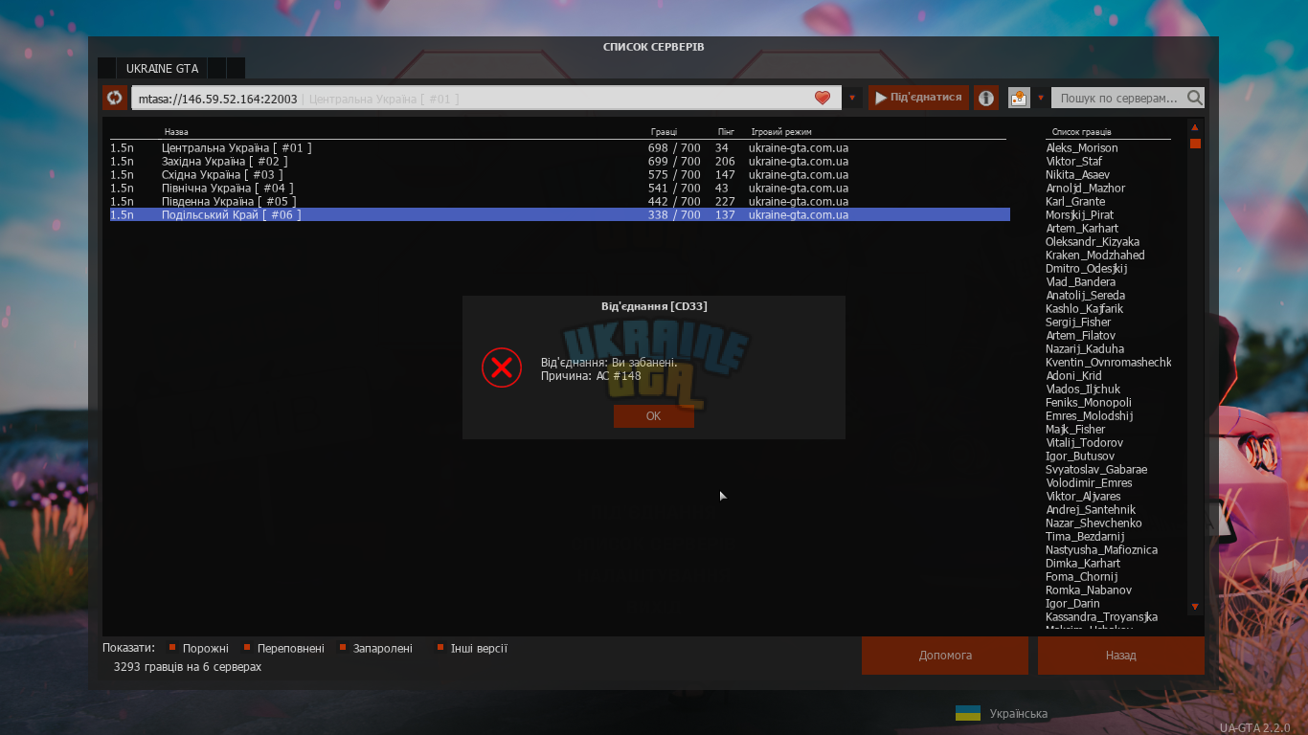Select server Західна Україна [ #02 ]
The width and height of the screenshot is (1308, 735).
point(560,161)
